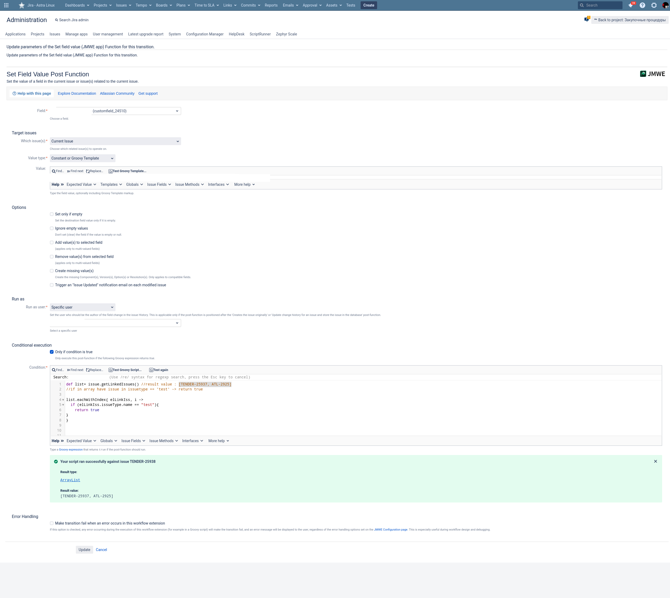Click Find in the Value editor toolbar
The height and width of the screenshot is (598, 670).
[x=58, y=171]
